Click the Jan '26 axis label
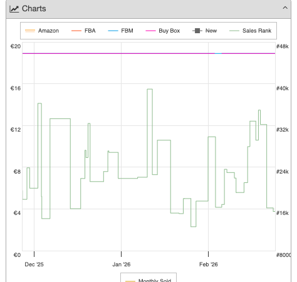The height and width of the screenshot is (282, 297). click(122, 264)
